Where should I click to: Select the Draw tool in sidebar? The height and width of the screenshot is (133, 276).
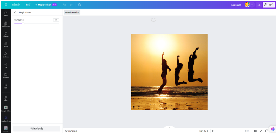pyautogui.click(x=6, y=65)
